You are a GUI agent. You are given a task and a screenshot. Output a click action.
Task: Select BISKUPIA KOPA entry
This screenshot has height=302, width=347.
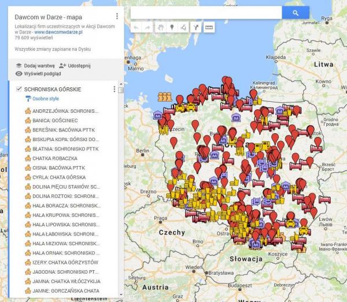pos(65,139)
